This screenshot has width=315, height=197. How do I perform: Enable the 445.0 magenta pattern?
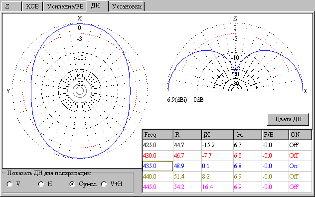coord(300,187)
